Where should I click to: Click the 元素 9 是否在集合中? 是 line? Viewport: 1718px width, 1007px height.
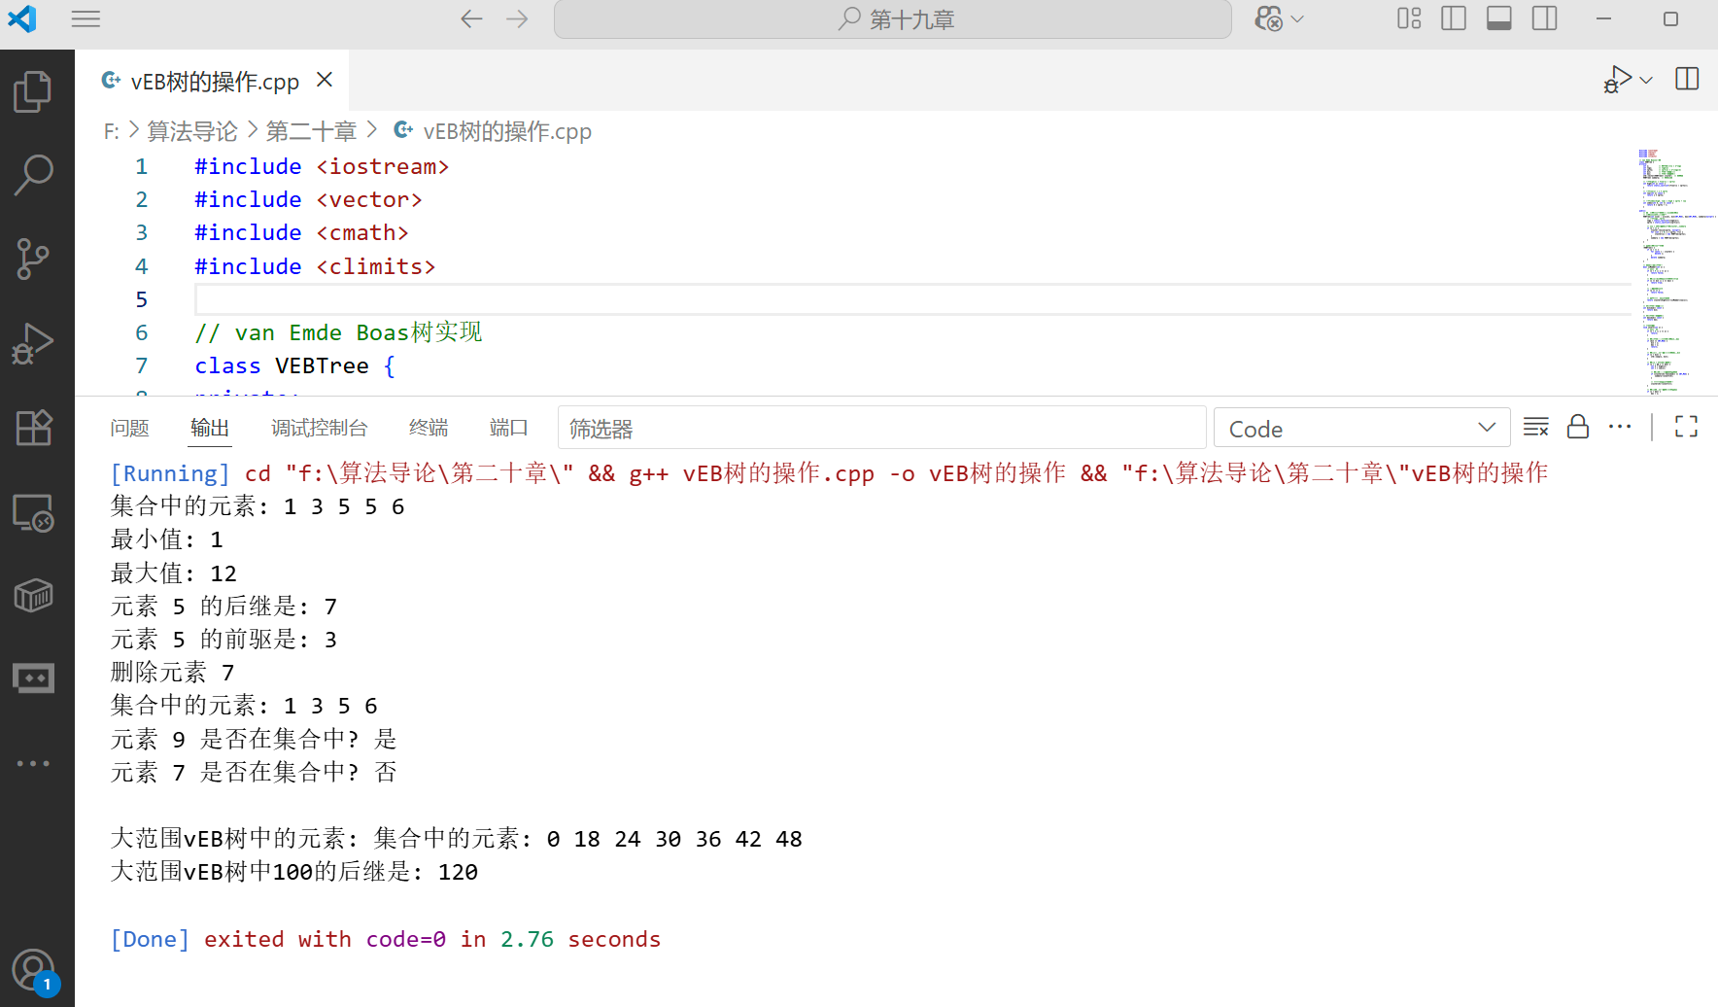[254, 739]
